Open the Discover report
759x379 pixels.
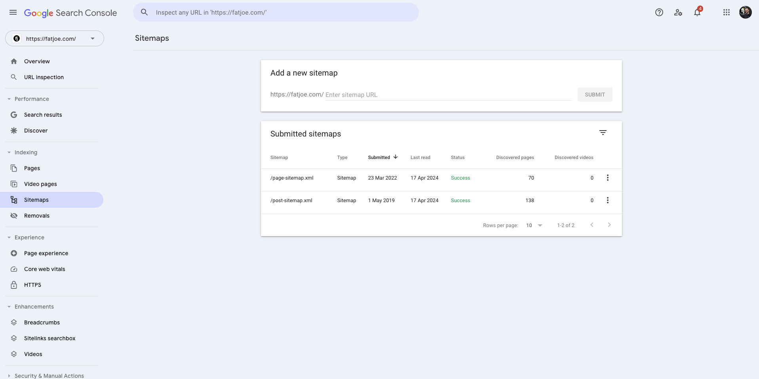tap(36, 130)
